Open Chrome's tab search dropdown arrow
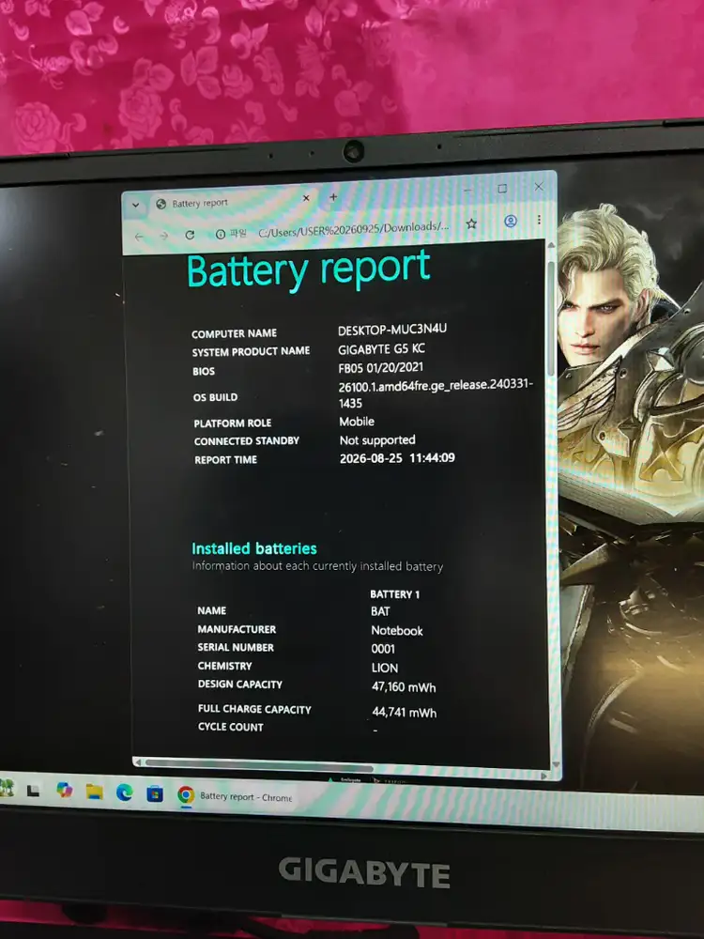Screen dimensions: 704x939 (x=136, y=205)
